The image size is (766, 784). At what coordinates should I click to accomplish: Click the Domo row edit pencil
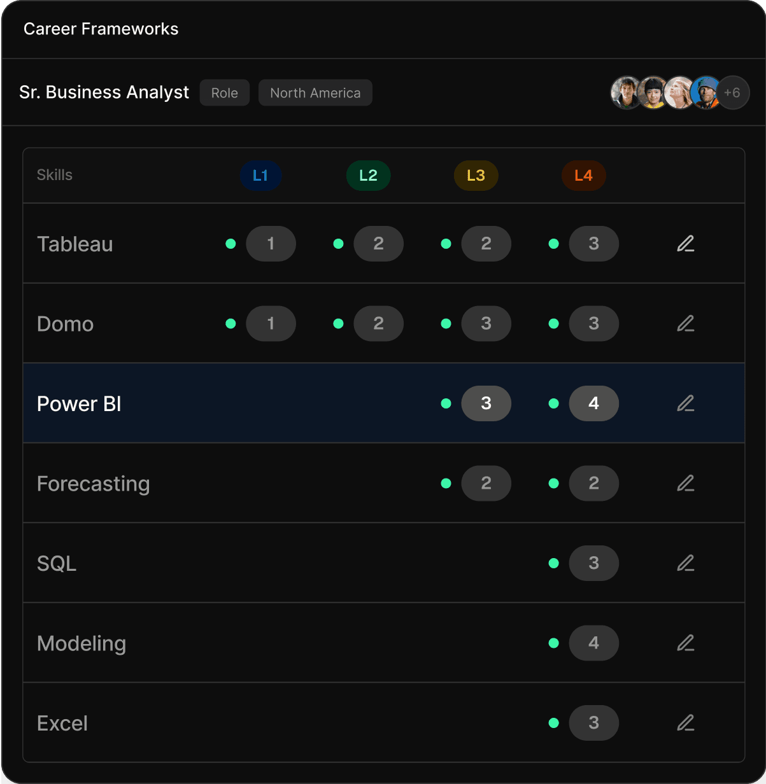[x=685, y=324]
